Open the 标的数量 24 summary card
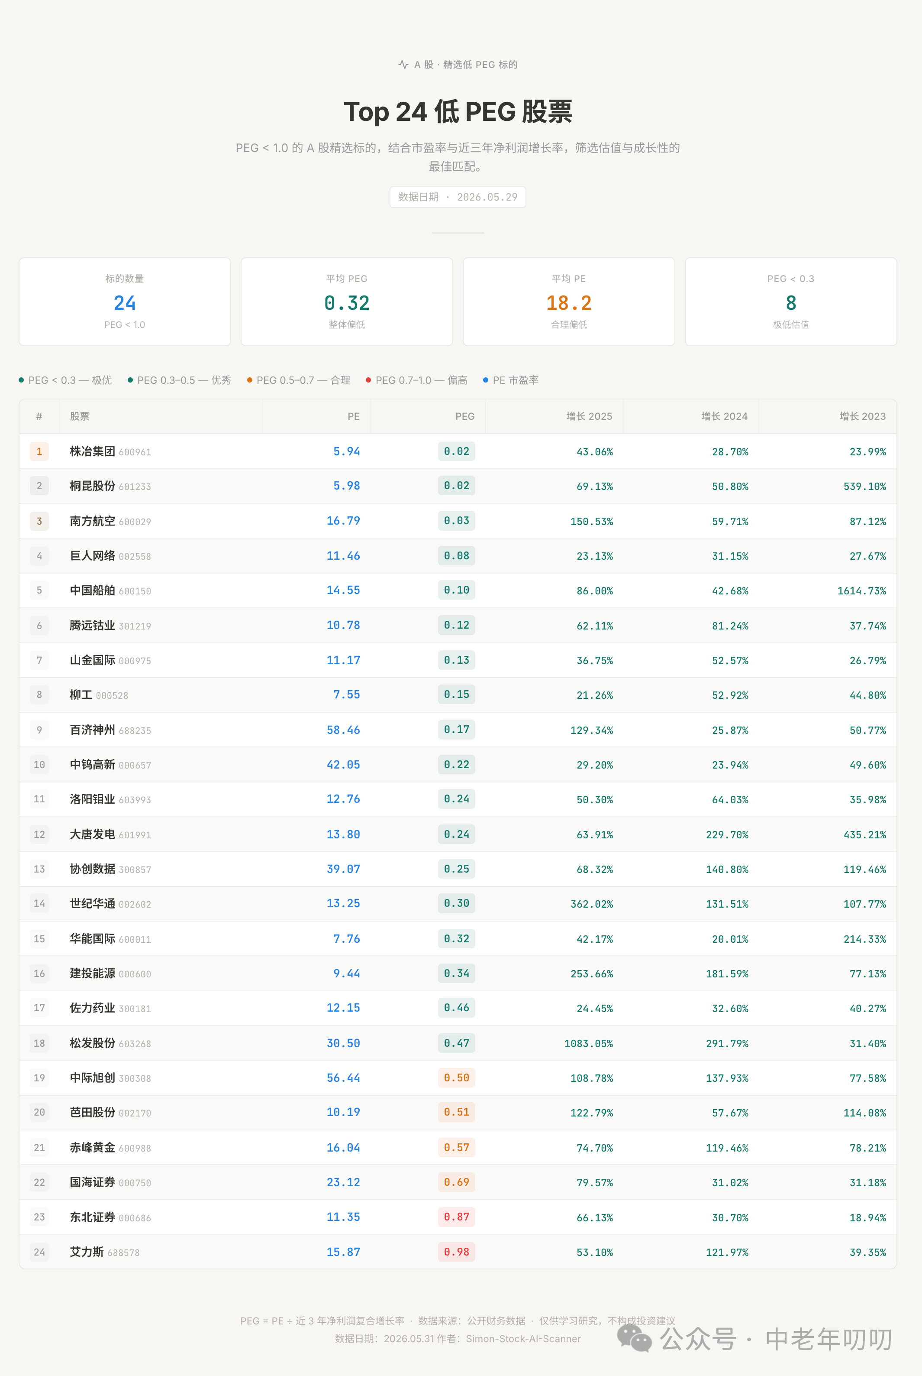This screenshot has height=1376, width=922. pyautogui.click(x=125, y=302)
